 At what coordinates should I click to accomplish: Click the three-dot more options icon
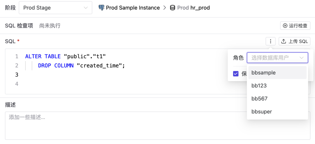click(x=271, y=41)
